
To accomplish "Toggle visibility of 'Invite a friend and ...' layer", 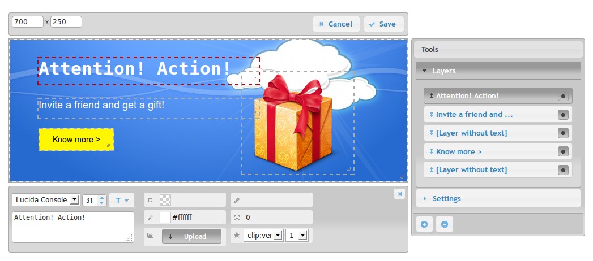I will point(562,115).
